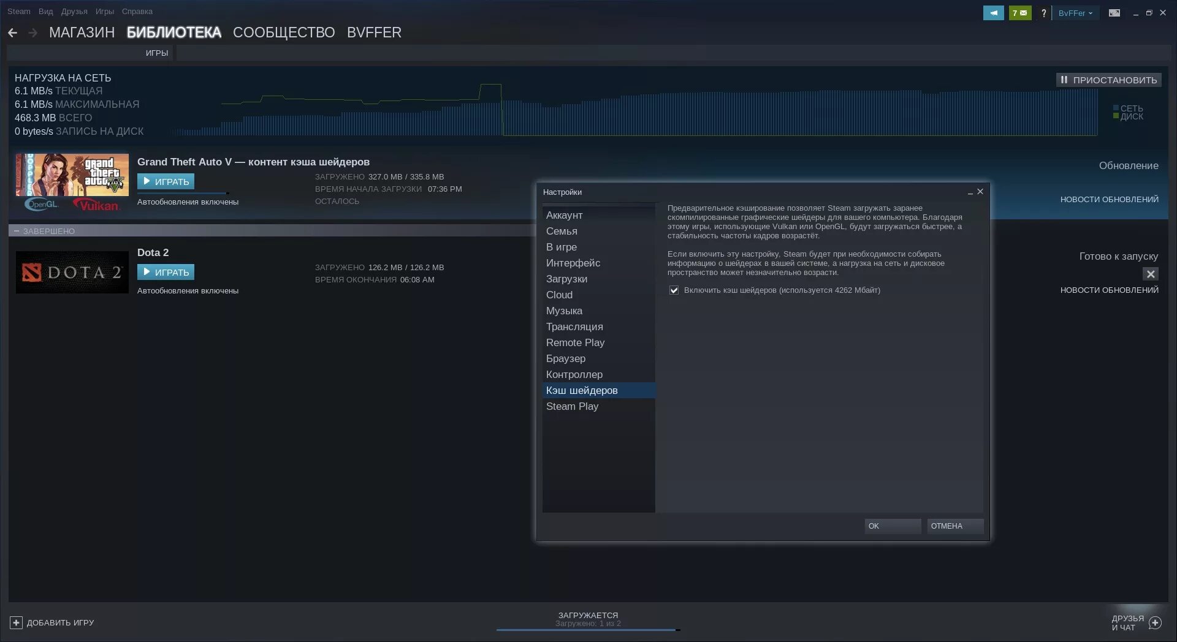1177x642 pixels.
Task: Click the bottom download progress bar
Action: [x=588, y=630]
